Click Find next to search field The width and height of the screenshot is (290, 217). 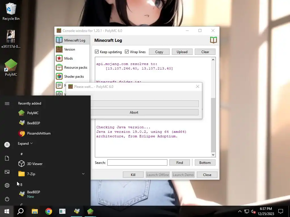click(x=180, y=162)
